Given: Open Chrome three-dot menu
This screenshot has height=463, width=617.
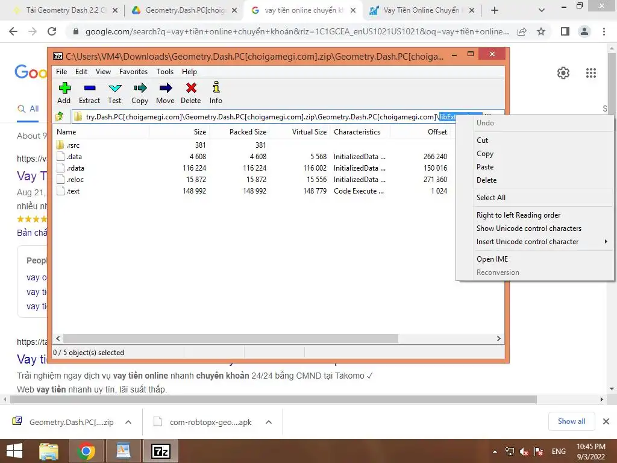Looking at the screenshot, I should tap(604, 31).
